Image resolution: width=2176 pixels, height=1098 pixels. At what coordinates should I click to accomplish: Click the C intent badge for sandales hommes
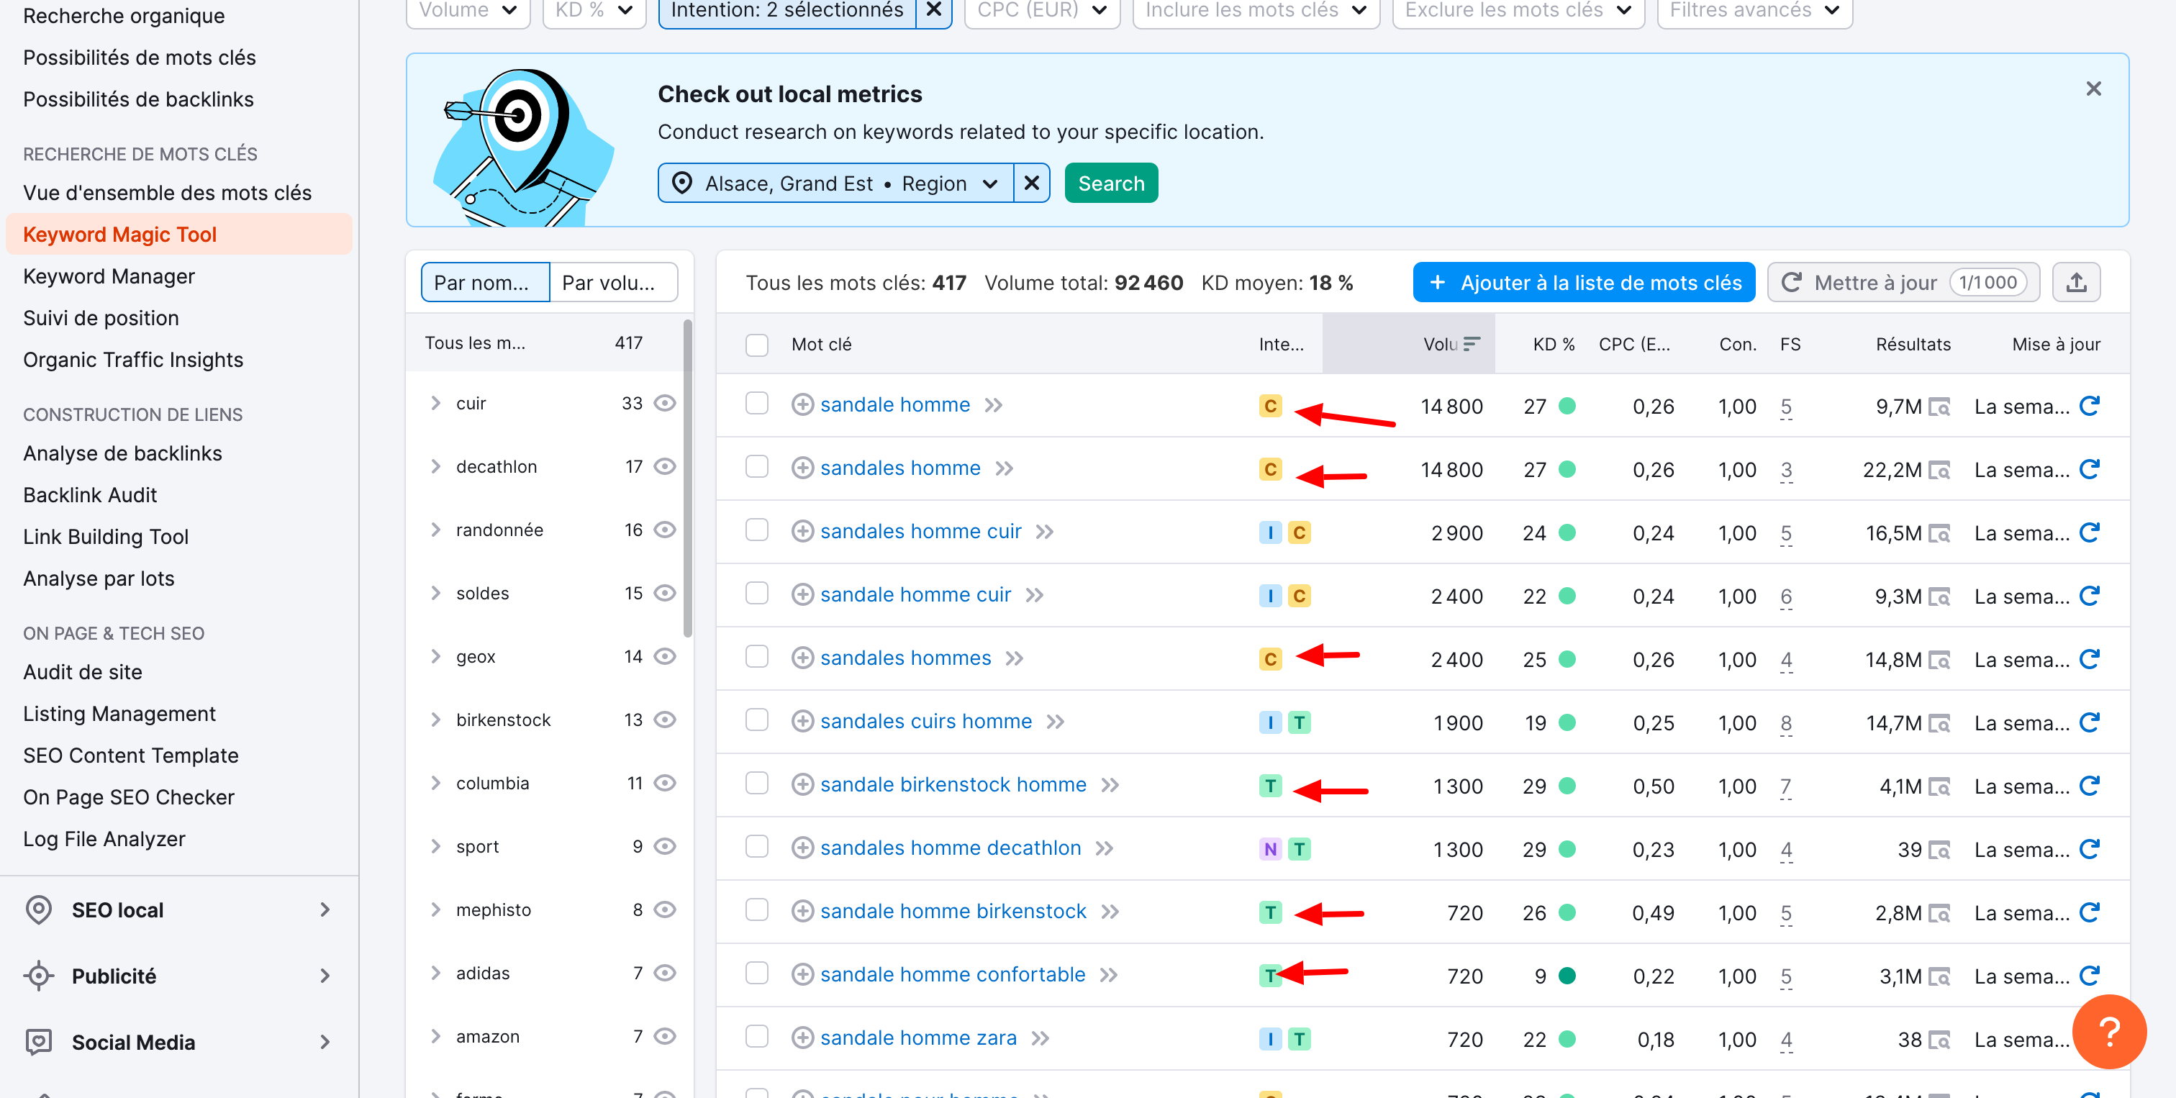(x=1269, y=659)
